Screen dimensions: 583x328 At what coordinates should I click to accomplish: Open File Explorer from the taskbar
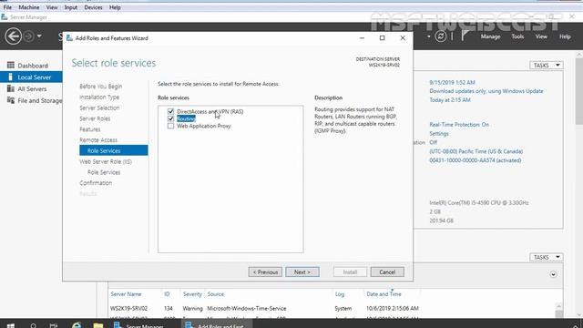coord(98,324)
